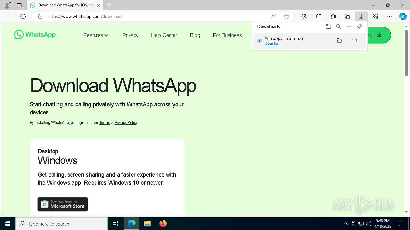Show hidden system tray icons
Viewport: 410px width, 230px height.
[345, 224]
